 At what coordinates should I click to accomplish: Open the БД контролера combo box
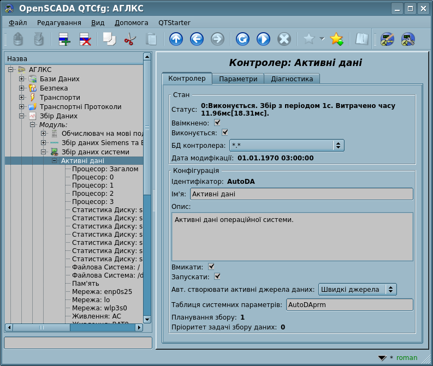click(x=287, y=145)
